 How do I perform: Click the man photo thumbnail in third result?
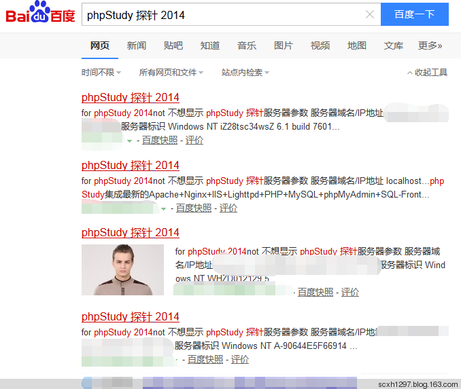pyautogui.click(x=122, y=270)
